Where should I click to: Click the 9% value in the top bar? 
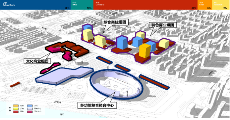[225, 8]
